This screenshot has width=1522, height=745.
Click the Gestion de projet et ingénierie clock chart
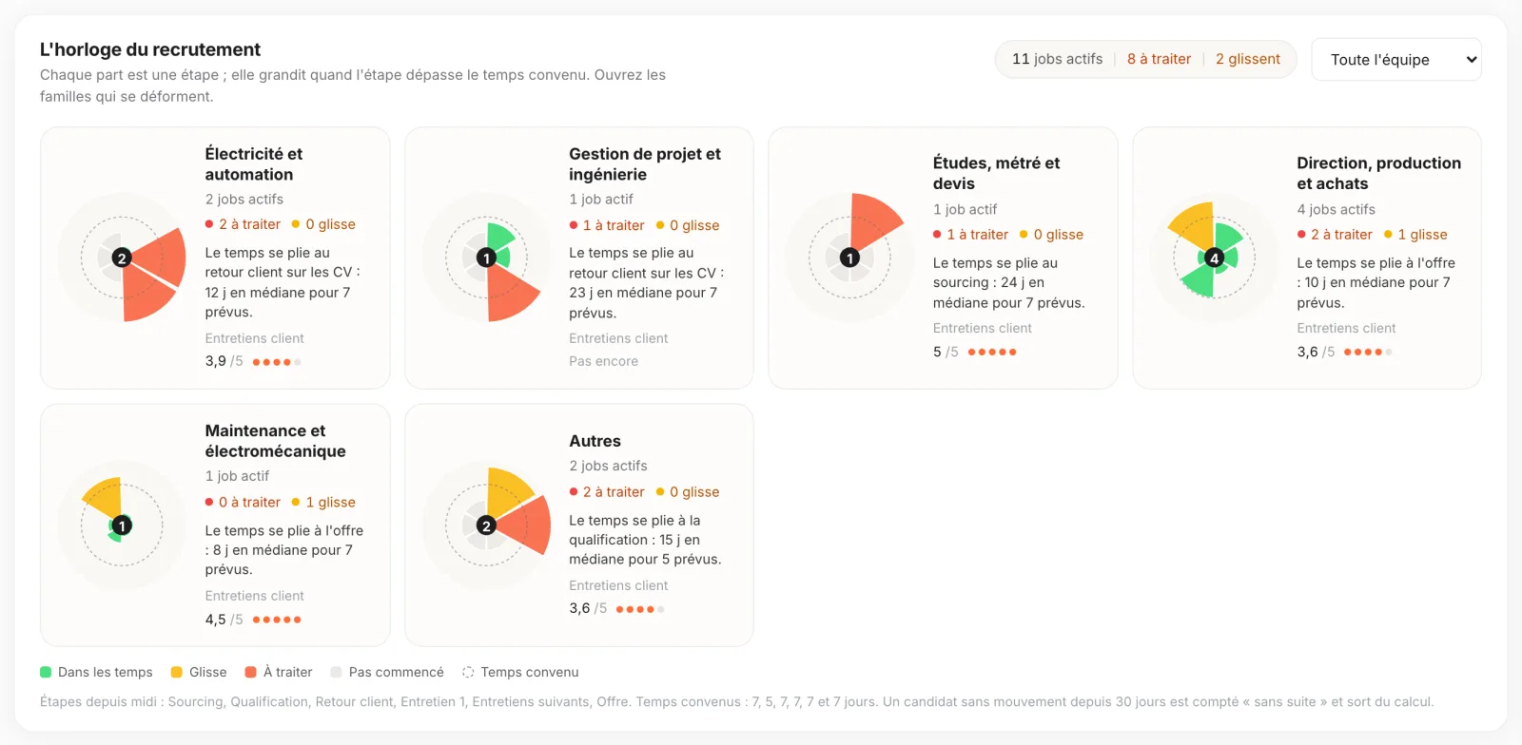pyautogui.click(x=487, y=258)
